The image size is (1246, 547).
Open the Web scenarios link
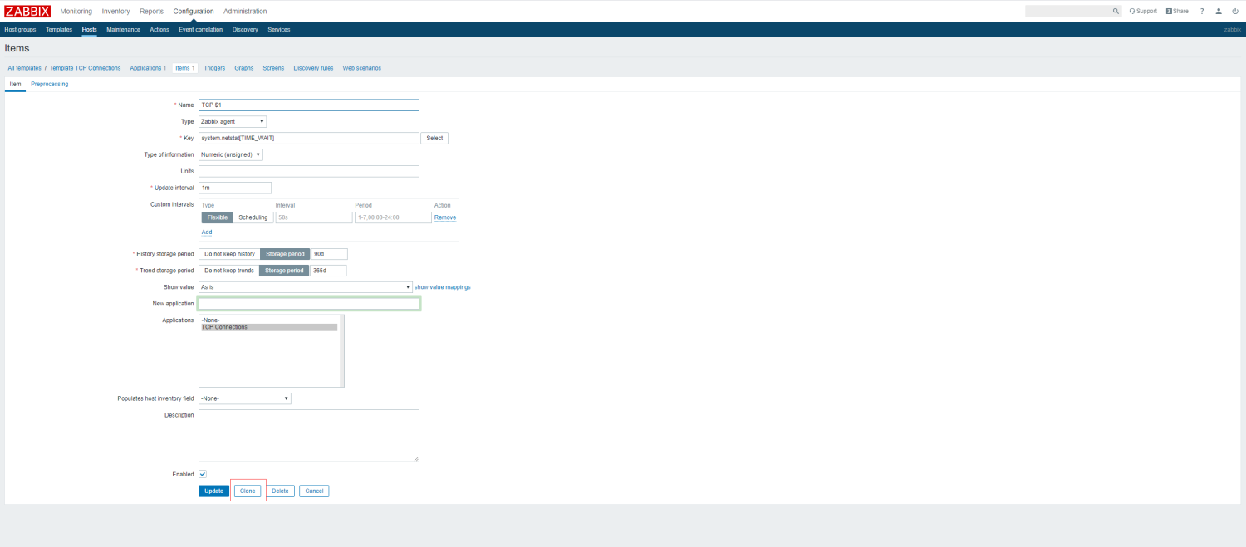(362, 68)
